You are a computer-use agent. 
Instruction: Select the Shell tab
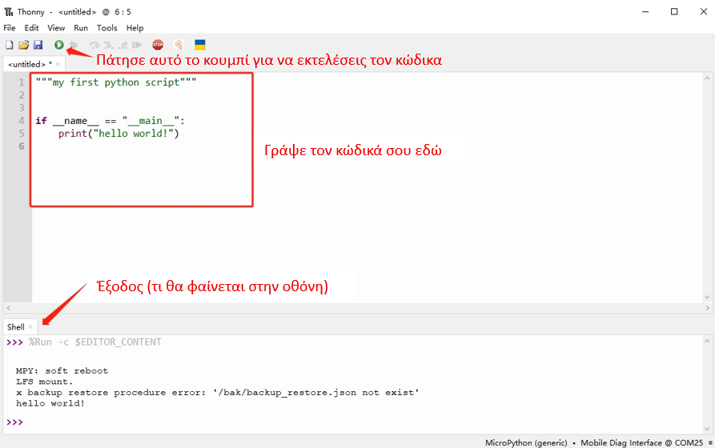pyautogui.click(x=16, y=326)
